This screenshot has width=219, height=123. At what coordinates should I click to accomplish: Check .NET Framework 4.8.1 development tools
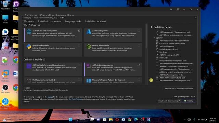click(x=157, y=81)
